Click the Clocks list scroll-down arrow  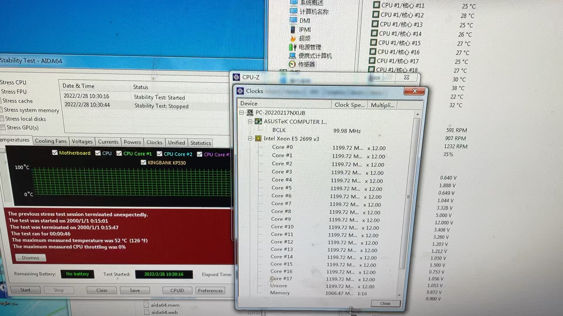coord(399,295)
